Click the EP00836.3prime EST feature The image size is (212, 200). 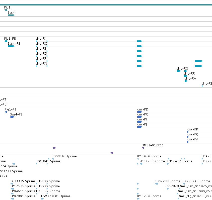coord(53,159)
